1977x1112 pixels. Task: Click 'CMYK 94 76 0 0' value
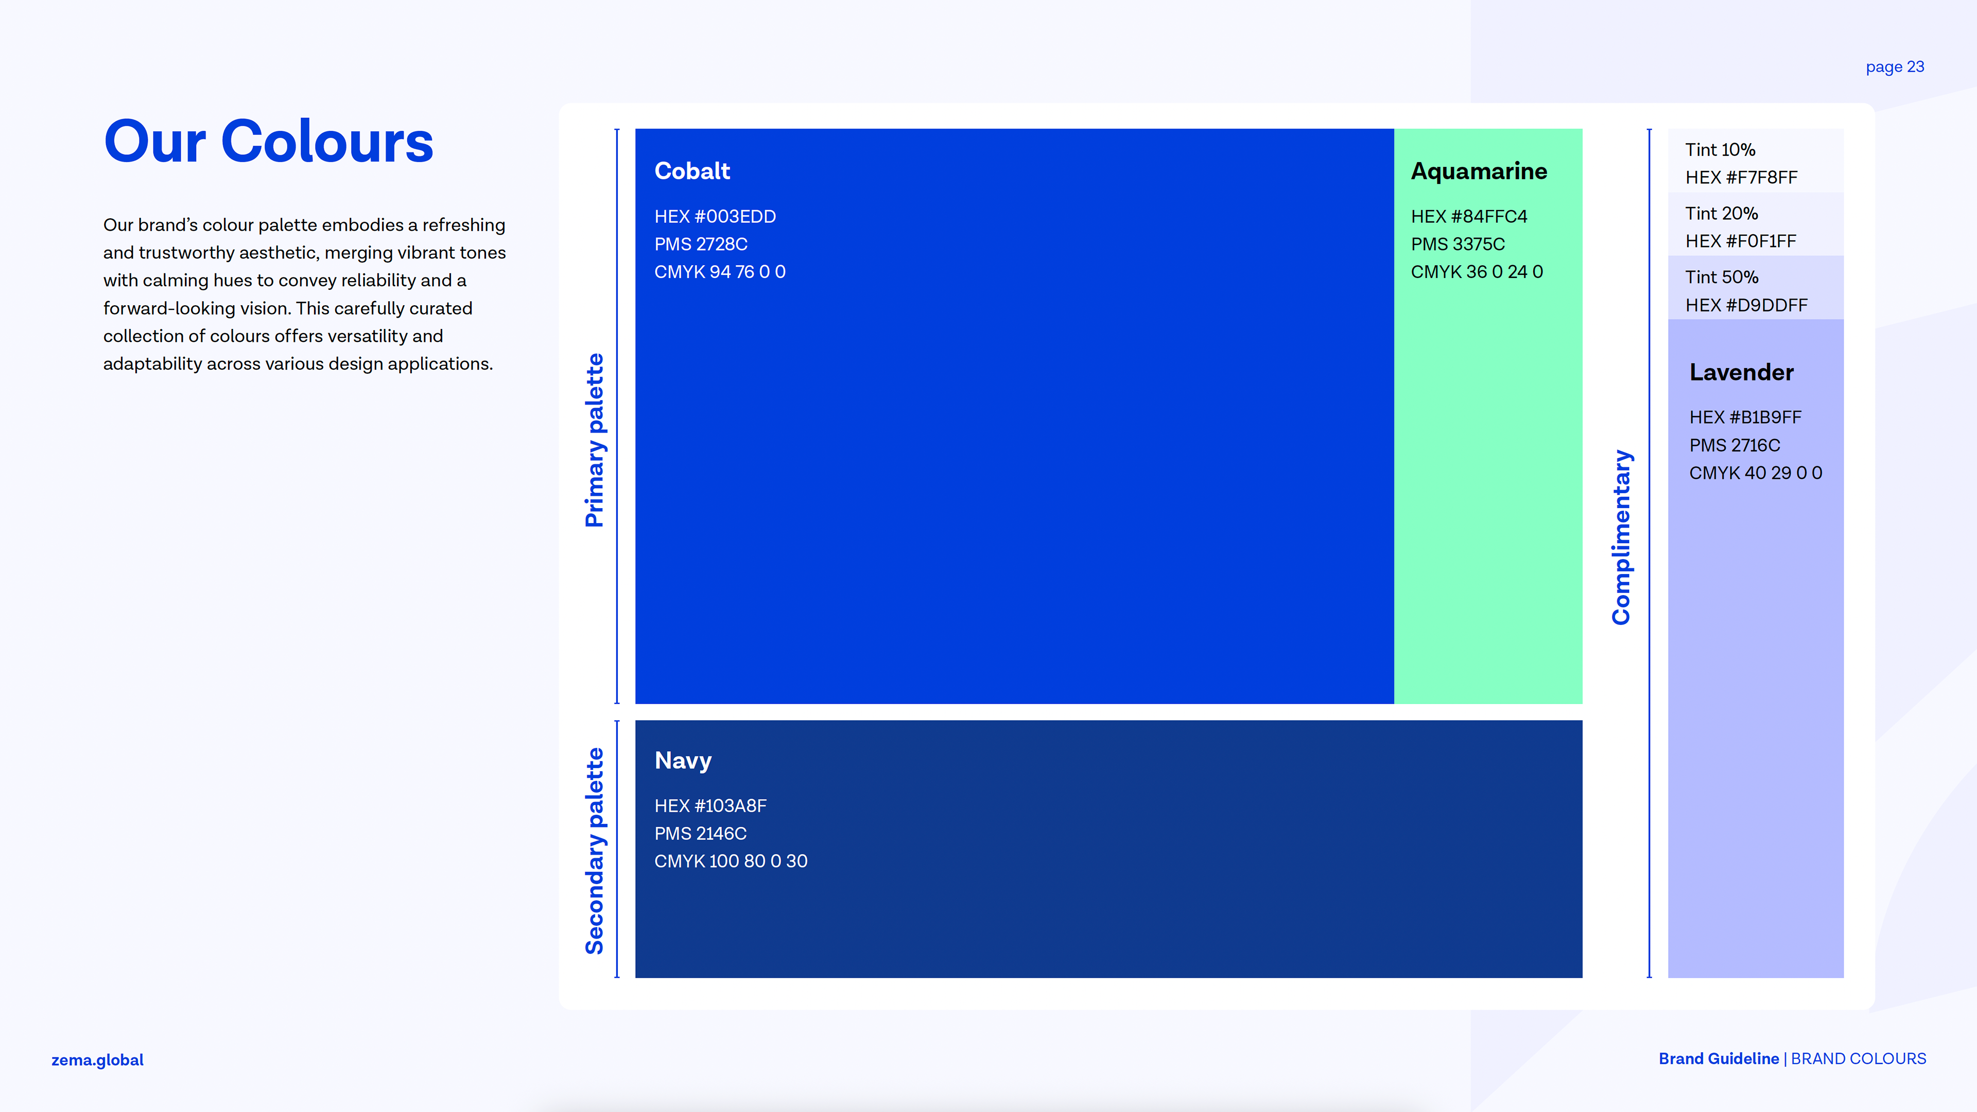tap(720, 272)
